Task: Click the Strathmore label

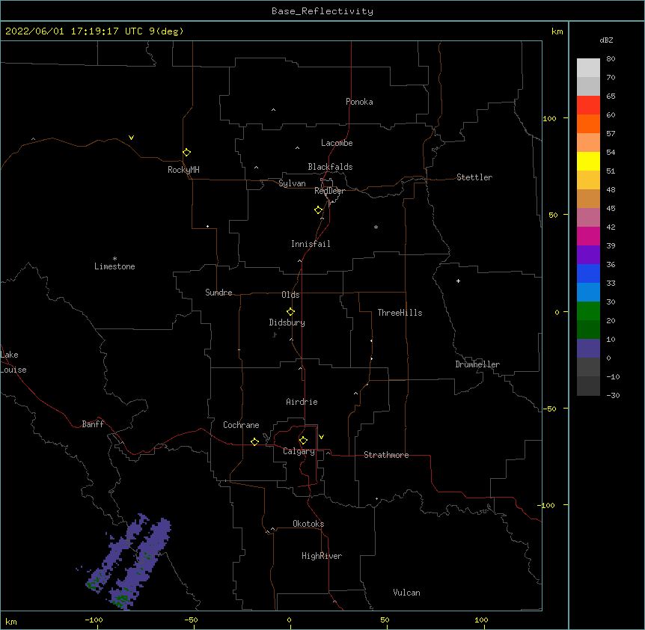Action: click(386, 455)
